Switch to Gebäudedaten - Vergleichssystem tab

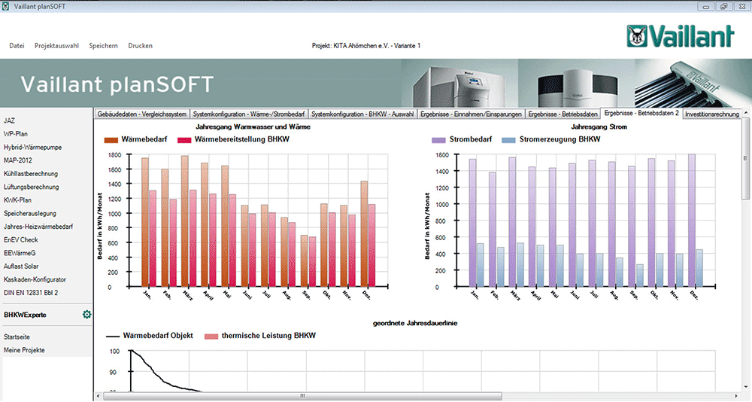[142, 114]
